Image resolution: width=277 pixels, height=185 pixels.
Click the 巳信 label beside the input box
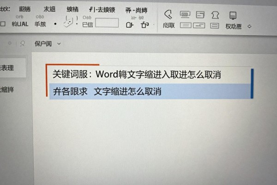point(88,25)
